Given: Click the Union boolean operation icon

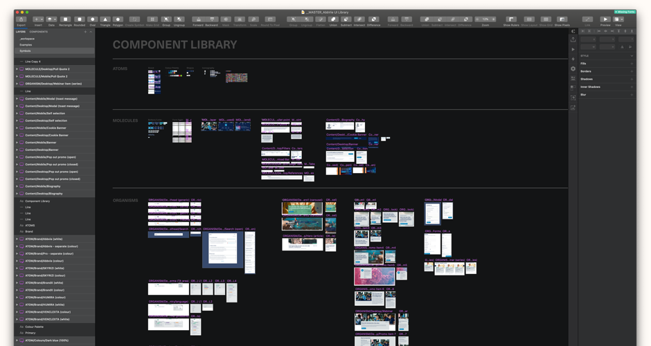Looking at the screenshot, I should point(333,20).
